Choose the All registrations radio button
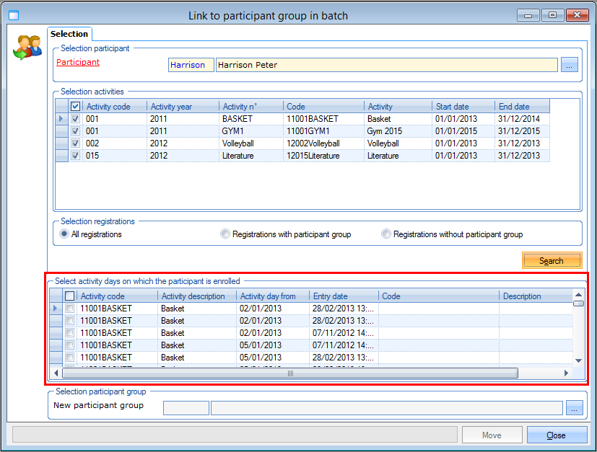This screenshot has width=597, height=452. click(64, 234)
